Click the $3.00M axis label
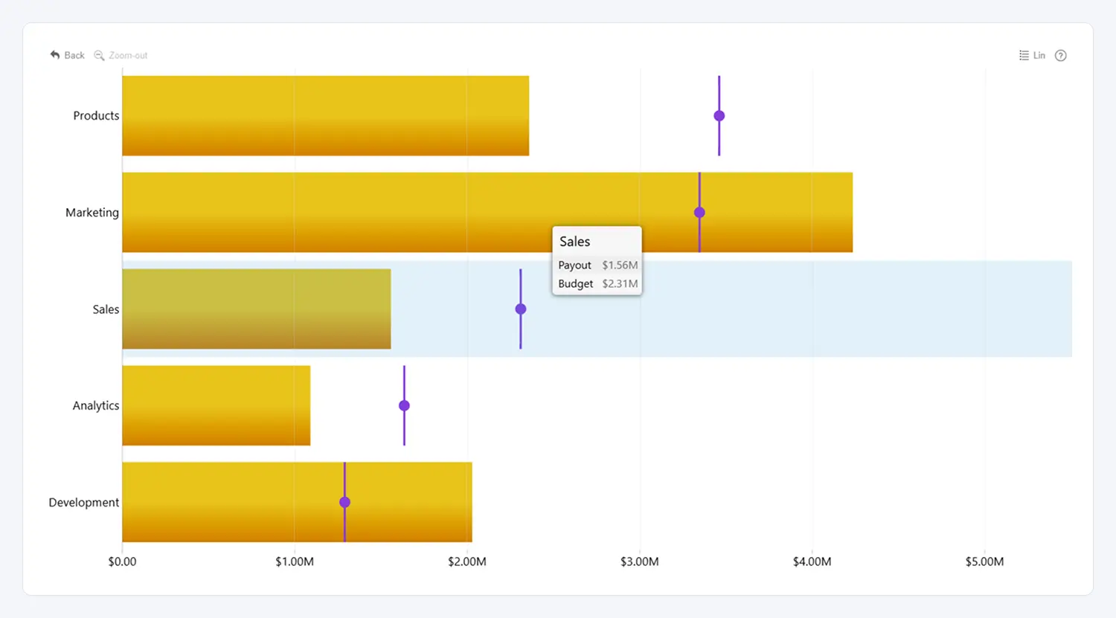The width and height of the screenshot is (1116, 618). 640,561
